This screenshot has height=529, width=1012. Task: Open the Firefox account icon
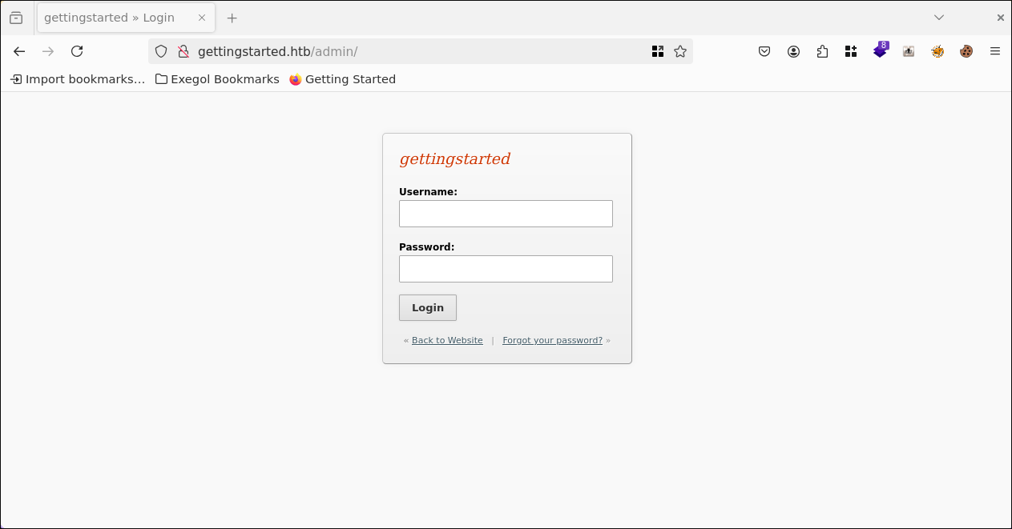tap(793, 51)
